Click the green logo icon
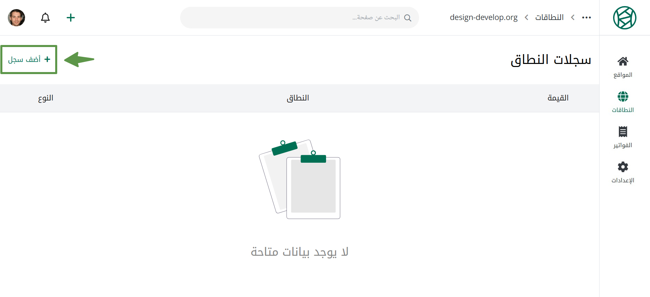 coord(625,18)
